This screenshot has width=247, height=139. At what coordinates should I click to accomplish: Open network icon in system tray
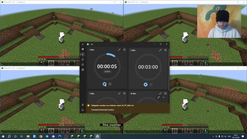(x=222, y=136)
